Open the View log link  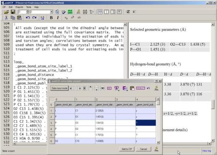click(x=206, y=151)
